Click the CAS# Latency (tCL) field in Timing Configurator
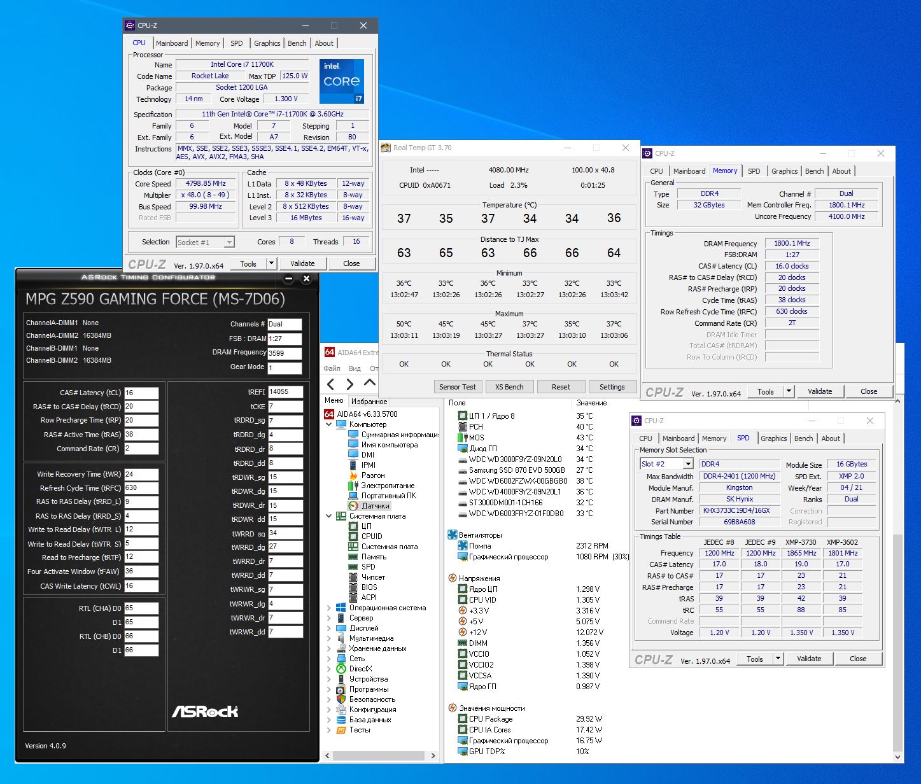 [141, 393]
